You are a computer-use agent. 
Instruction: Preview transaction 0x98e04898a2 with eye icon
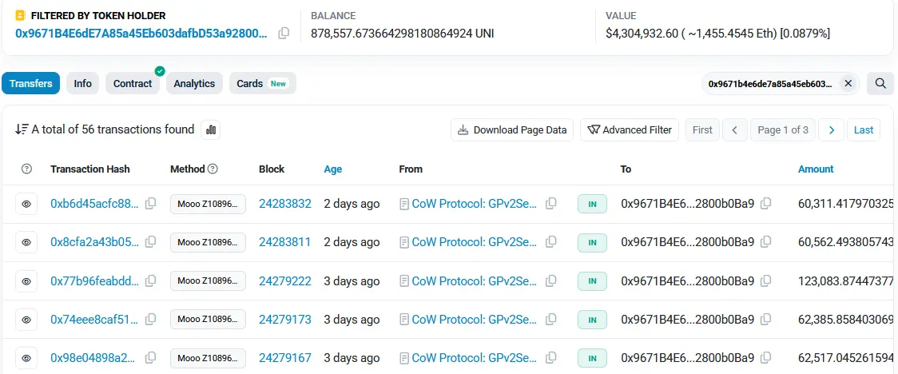(x=26, y=359)
